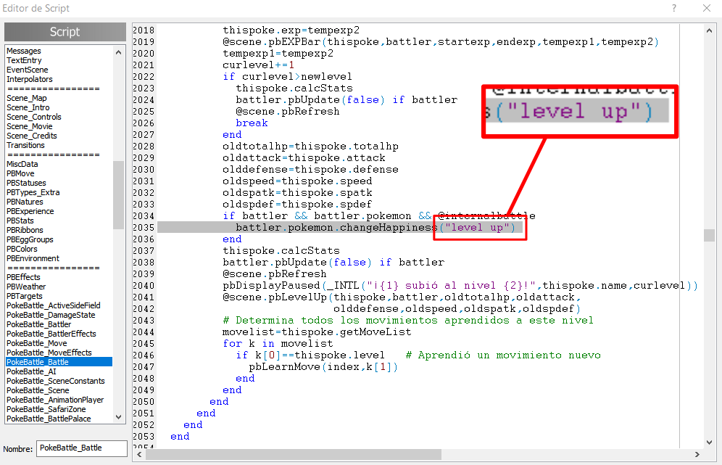Select the Messages script

click(x=24, y=51)
